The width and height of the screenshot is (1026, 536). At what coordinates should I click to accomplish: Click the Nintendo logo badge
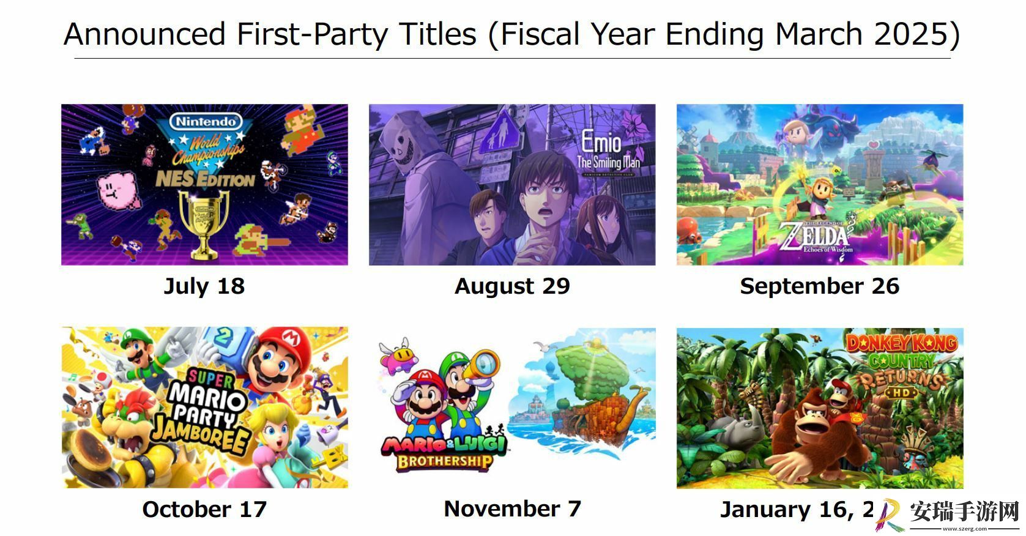tap(206, 121)
